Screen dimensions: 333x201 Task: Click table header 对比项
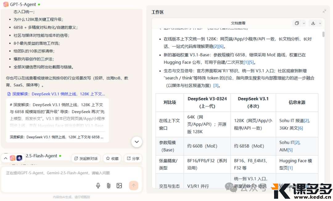pyautogui.click(x=170, y=103)
